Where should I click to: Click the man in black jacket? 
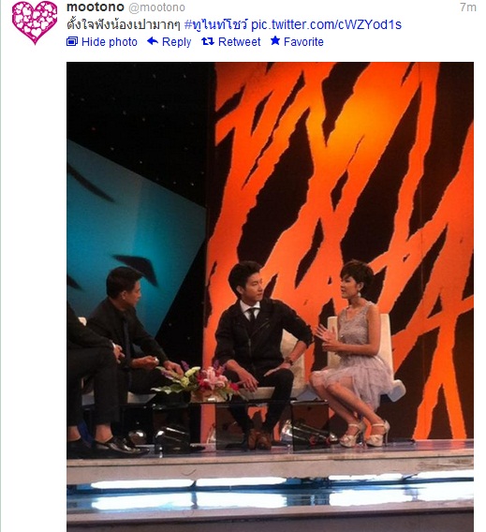click(x=259, y=353)
